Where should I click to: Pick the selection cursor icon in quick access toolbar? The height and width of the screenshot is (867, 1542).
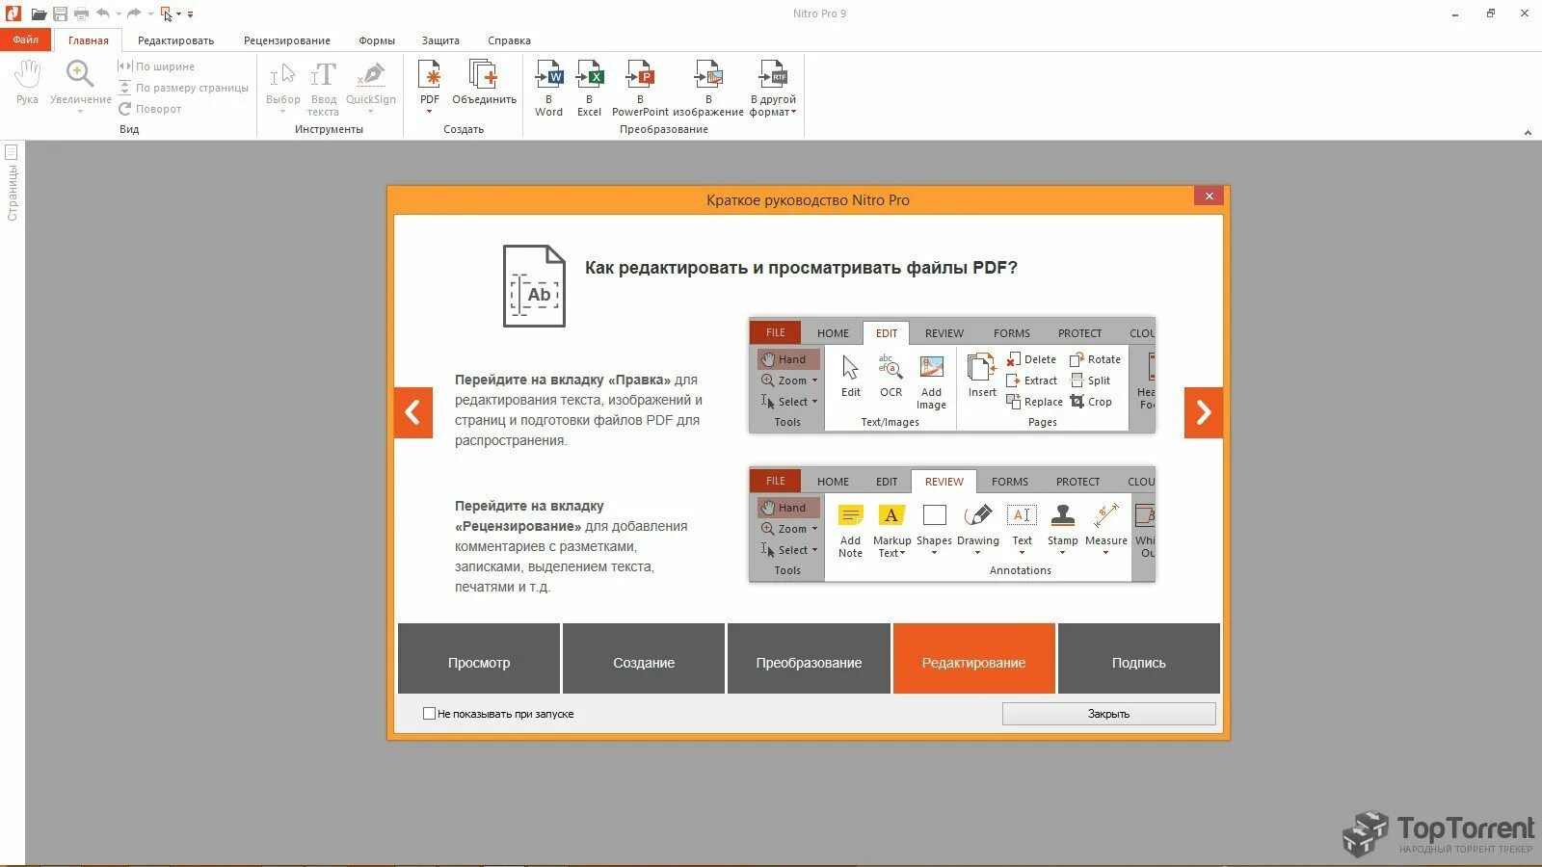(167, 13)
